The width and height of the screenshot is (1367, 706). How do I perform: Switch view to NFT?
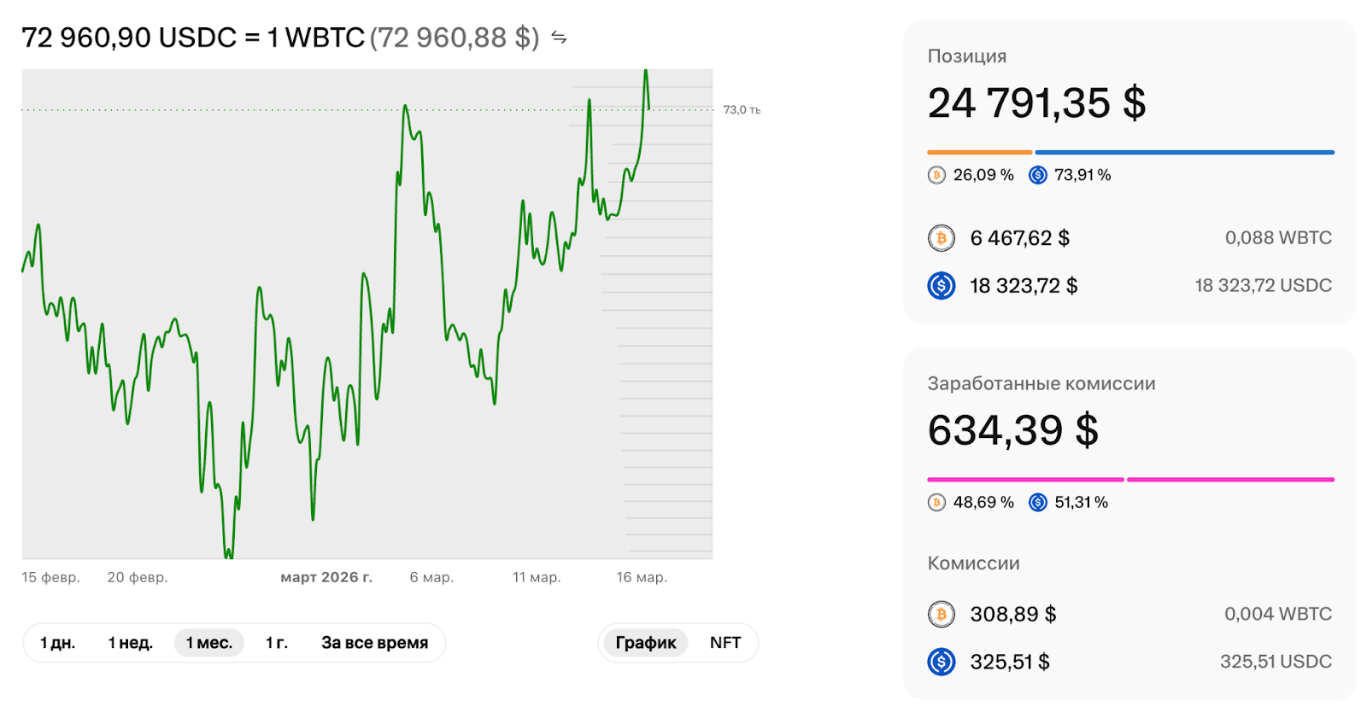tap(725, 643)
